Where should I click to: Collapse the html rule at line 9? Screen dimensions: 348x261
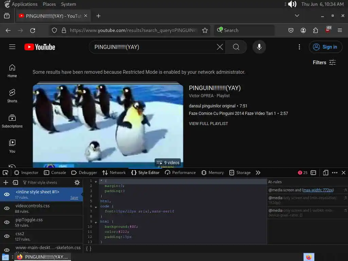[x=96, y=222]
